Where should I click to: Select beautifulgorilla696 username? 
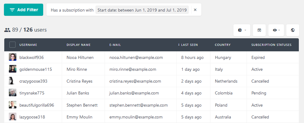pos(37,105)
